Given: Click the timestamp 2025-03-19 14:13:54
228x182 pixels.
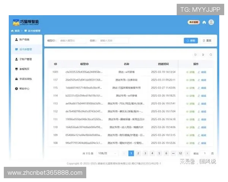Looking at the screenshot, I should tap(163, 72).
